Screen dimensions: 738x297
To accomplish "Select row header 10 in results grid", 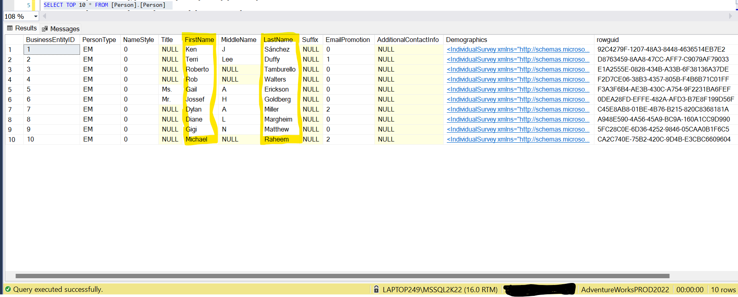I will (x=14, y=140).
